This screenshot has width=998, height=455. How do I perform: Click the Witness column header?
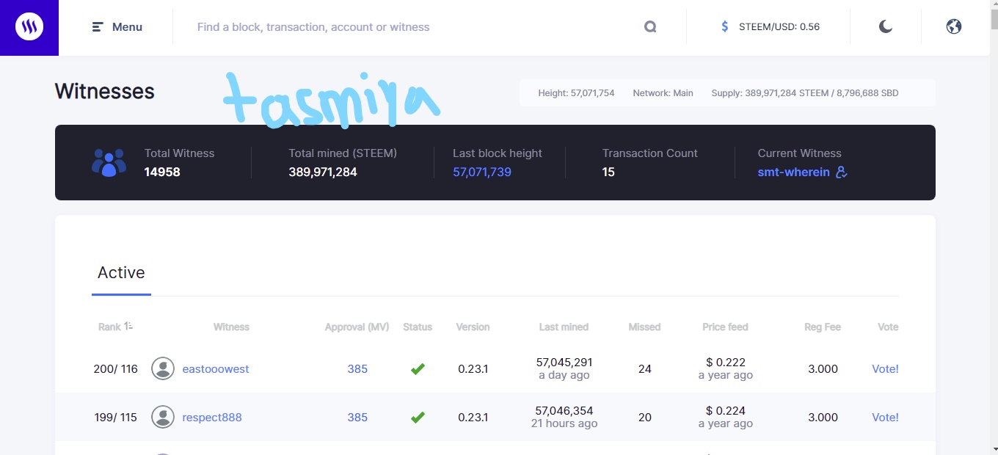point(231,327)
